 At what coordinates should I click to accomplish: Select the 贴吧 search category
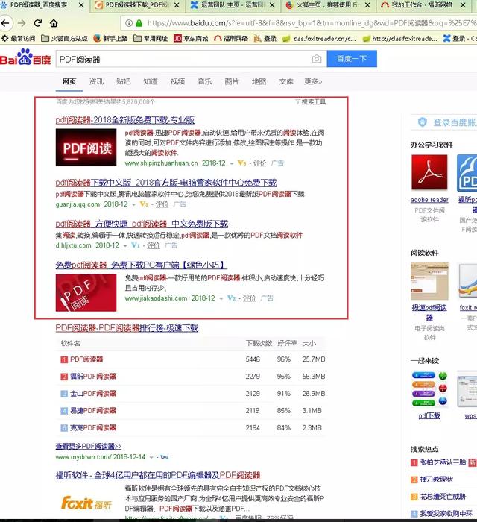point(124,81)
